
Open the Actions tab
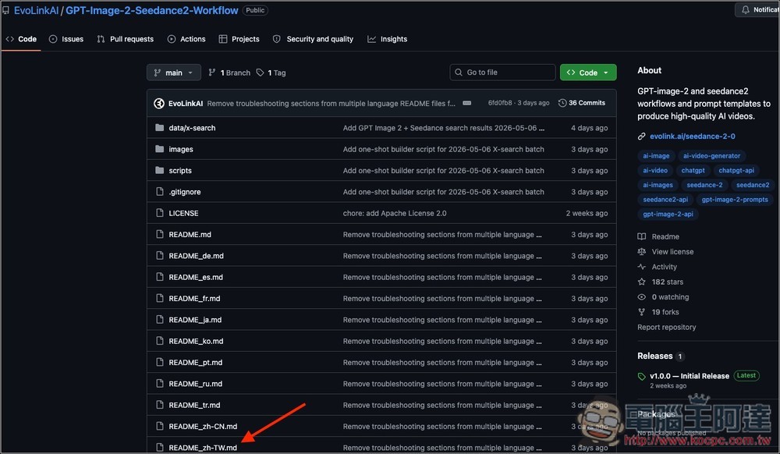pyautogui.click(x=186, y=39)
